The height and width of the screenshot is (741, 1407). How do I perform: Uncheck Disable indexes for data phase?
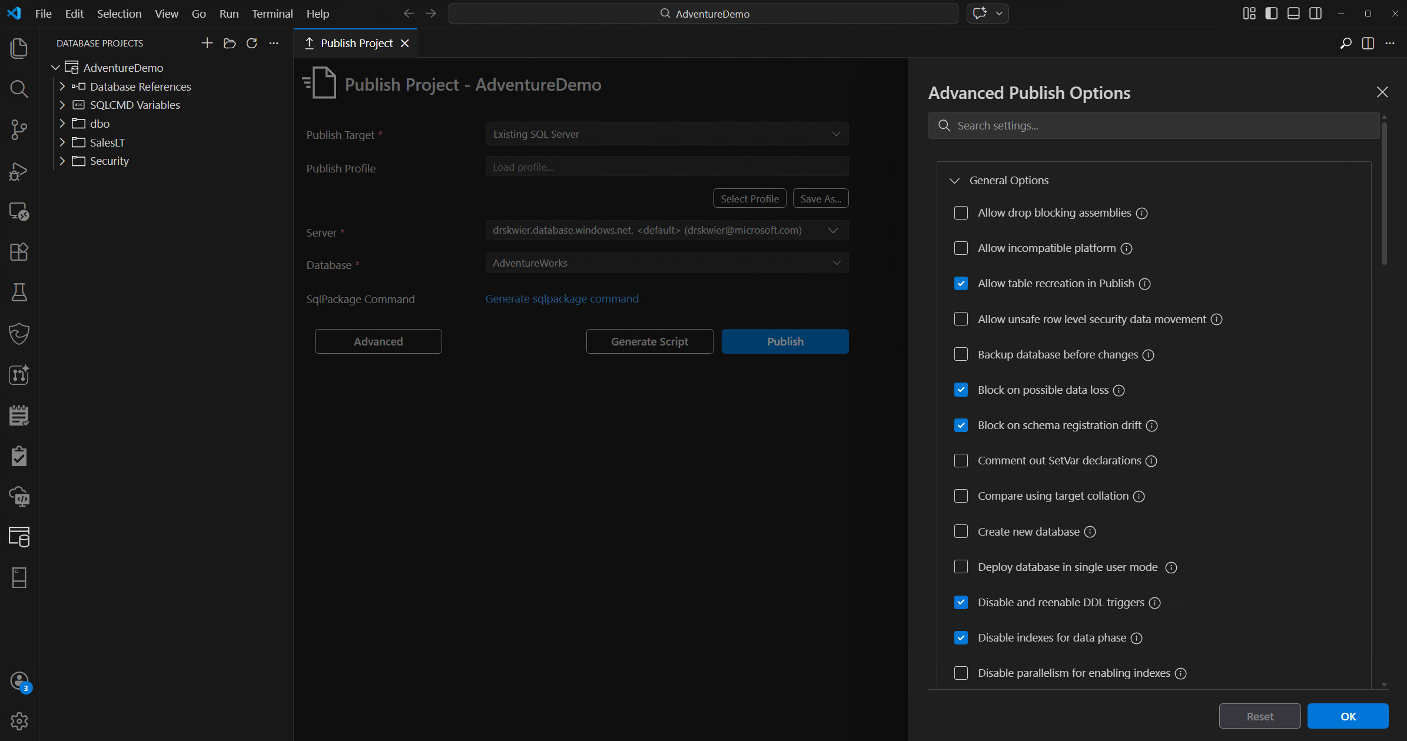tap(961, 637)
